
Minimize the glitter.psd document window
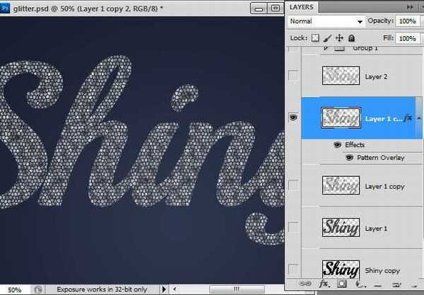click(x=259, y=8)
